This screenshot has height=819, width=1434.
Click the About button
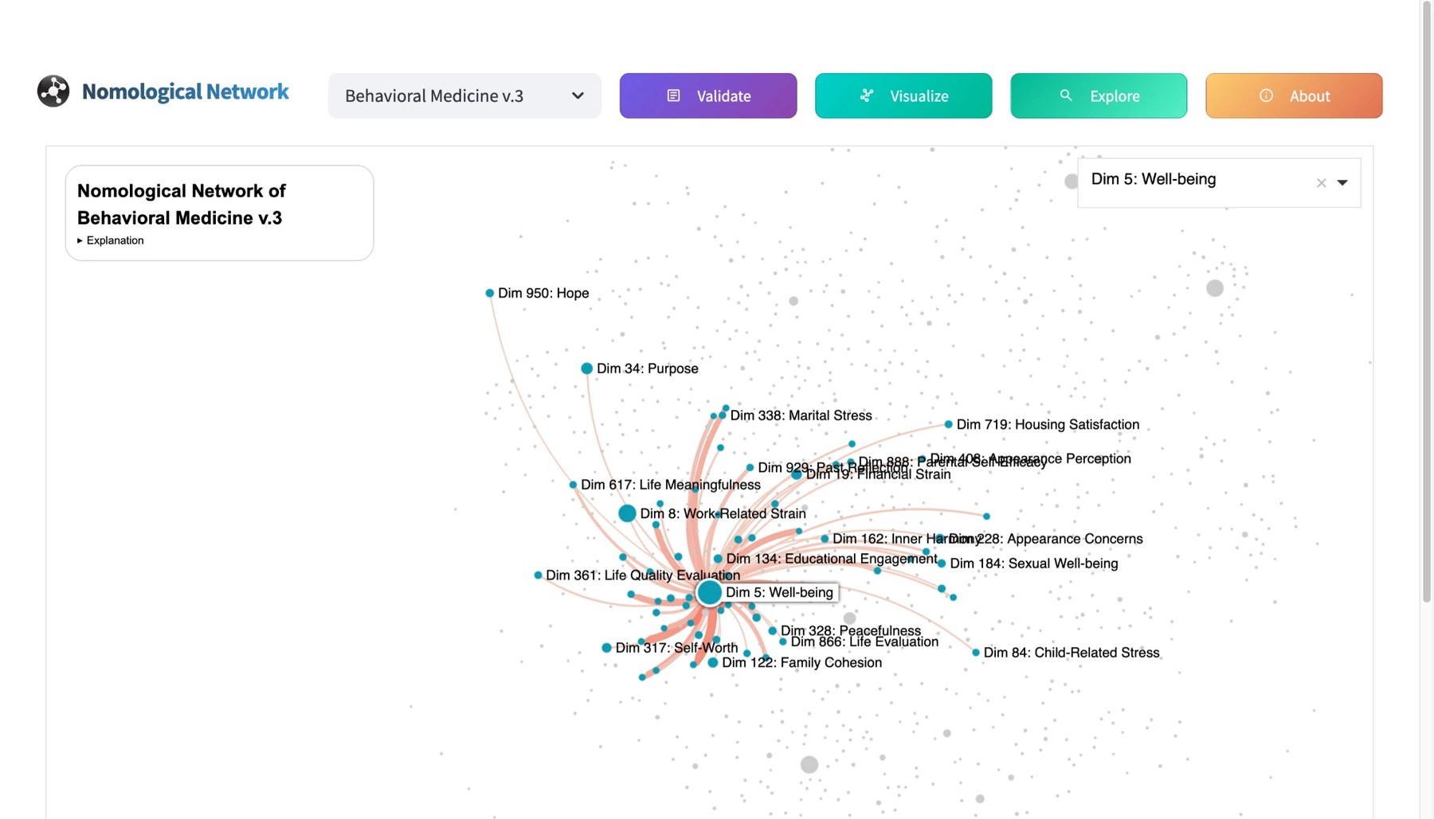pos(1294,96)
